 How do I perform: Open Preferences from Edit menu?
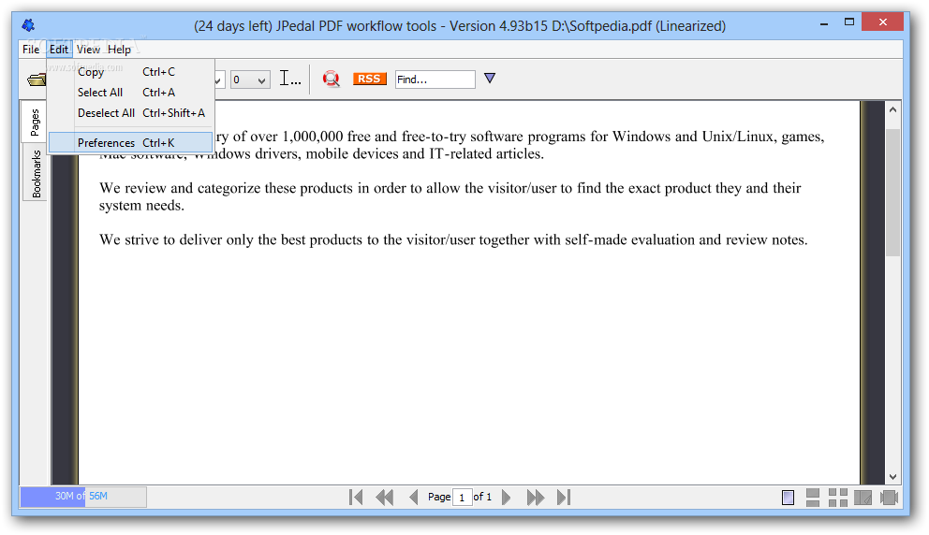130,142
